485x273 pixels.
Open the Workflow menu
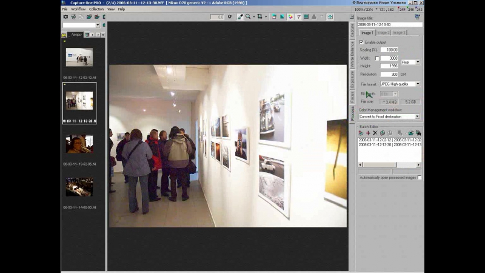click(x=78, y=9)
